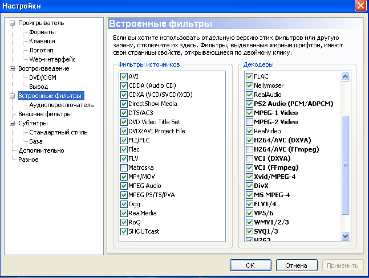
Task: Toggle the RealMedia source filter
Action: point(124,214)
